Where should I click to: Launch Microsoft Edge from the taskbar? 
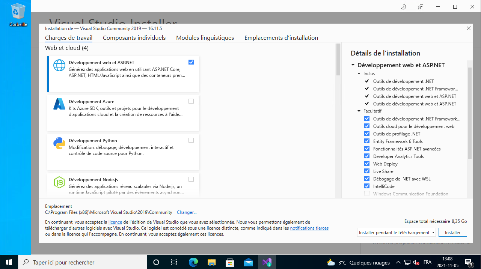point(193,262)
